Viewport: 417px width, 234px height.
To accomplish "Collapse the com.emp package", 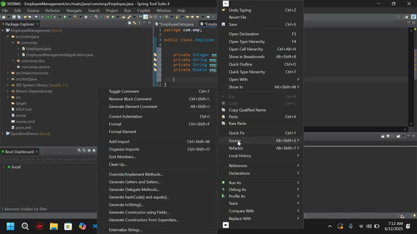I will coord(13,43).
